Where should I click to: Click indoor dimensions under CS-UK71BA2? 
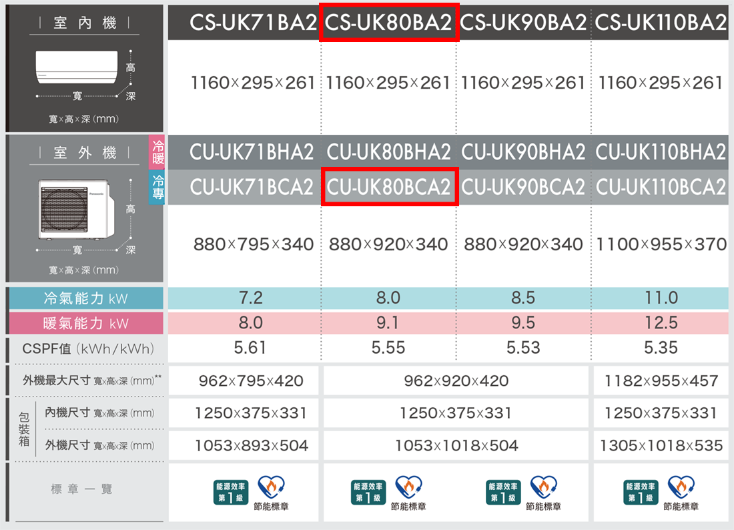[253, 83]
